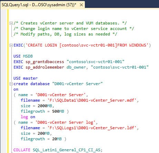Collapse the create database code block
This screenshot has height=153, width=159.
pyautogui.click(x=11, y=84)
